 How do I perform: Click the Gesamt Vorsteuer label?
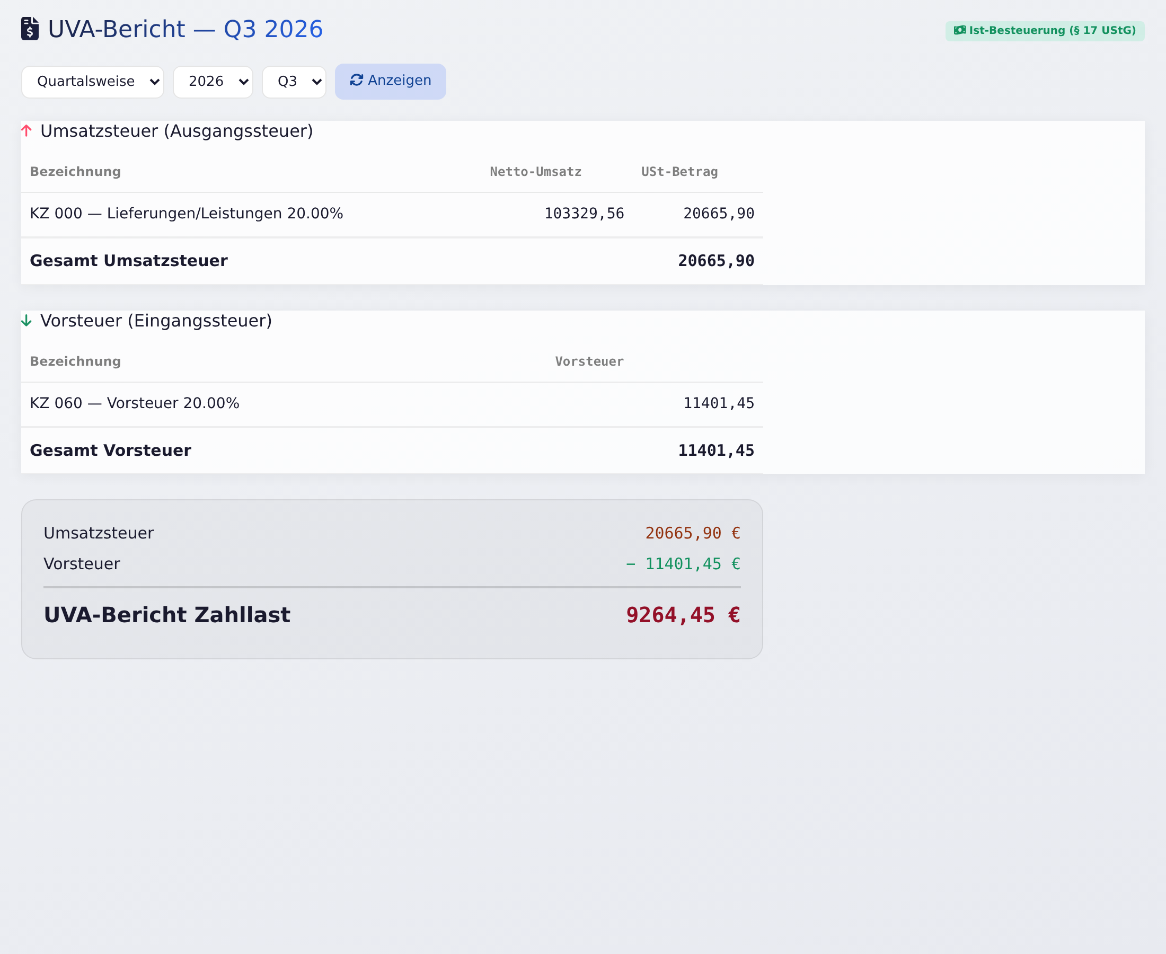(110, 450)
